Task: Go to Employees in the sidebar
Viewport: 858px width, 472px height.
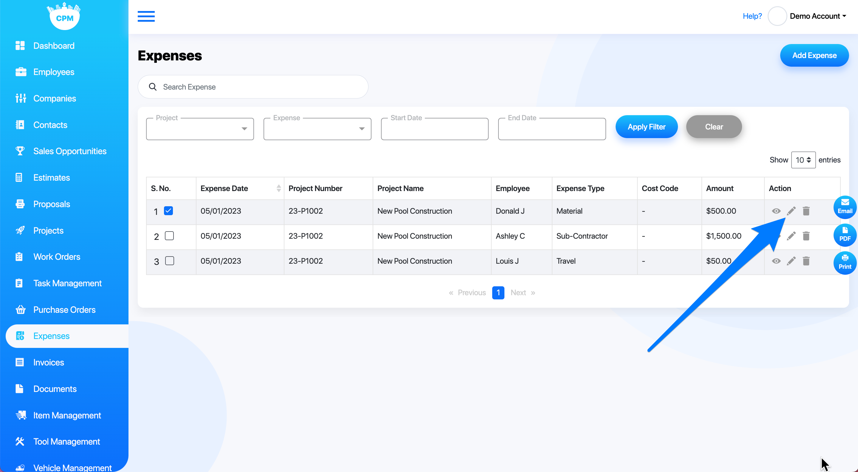Action: (54, 72)
